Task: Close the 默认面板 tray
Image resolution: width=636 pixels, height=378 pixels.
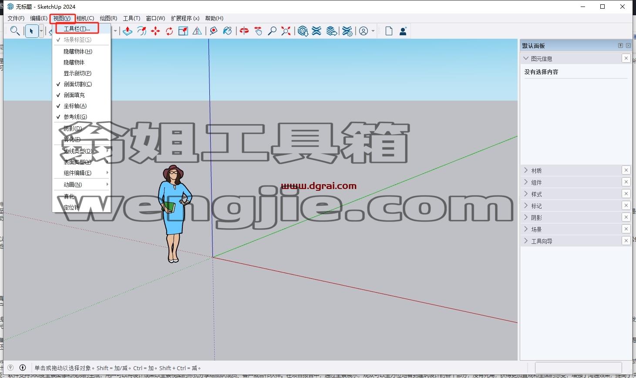Action: pos(628,45)
